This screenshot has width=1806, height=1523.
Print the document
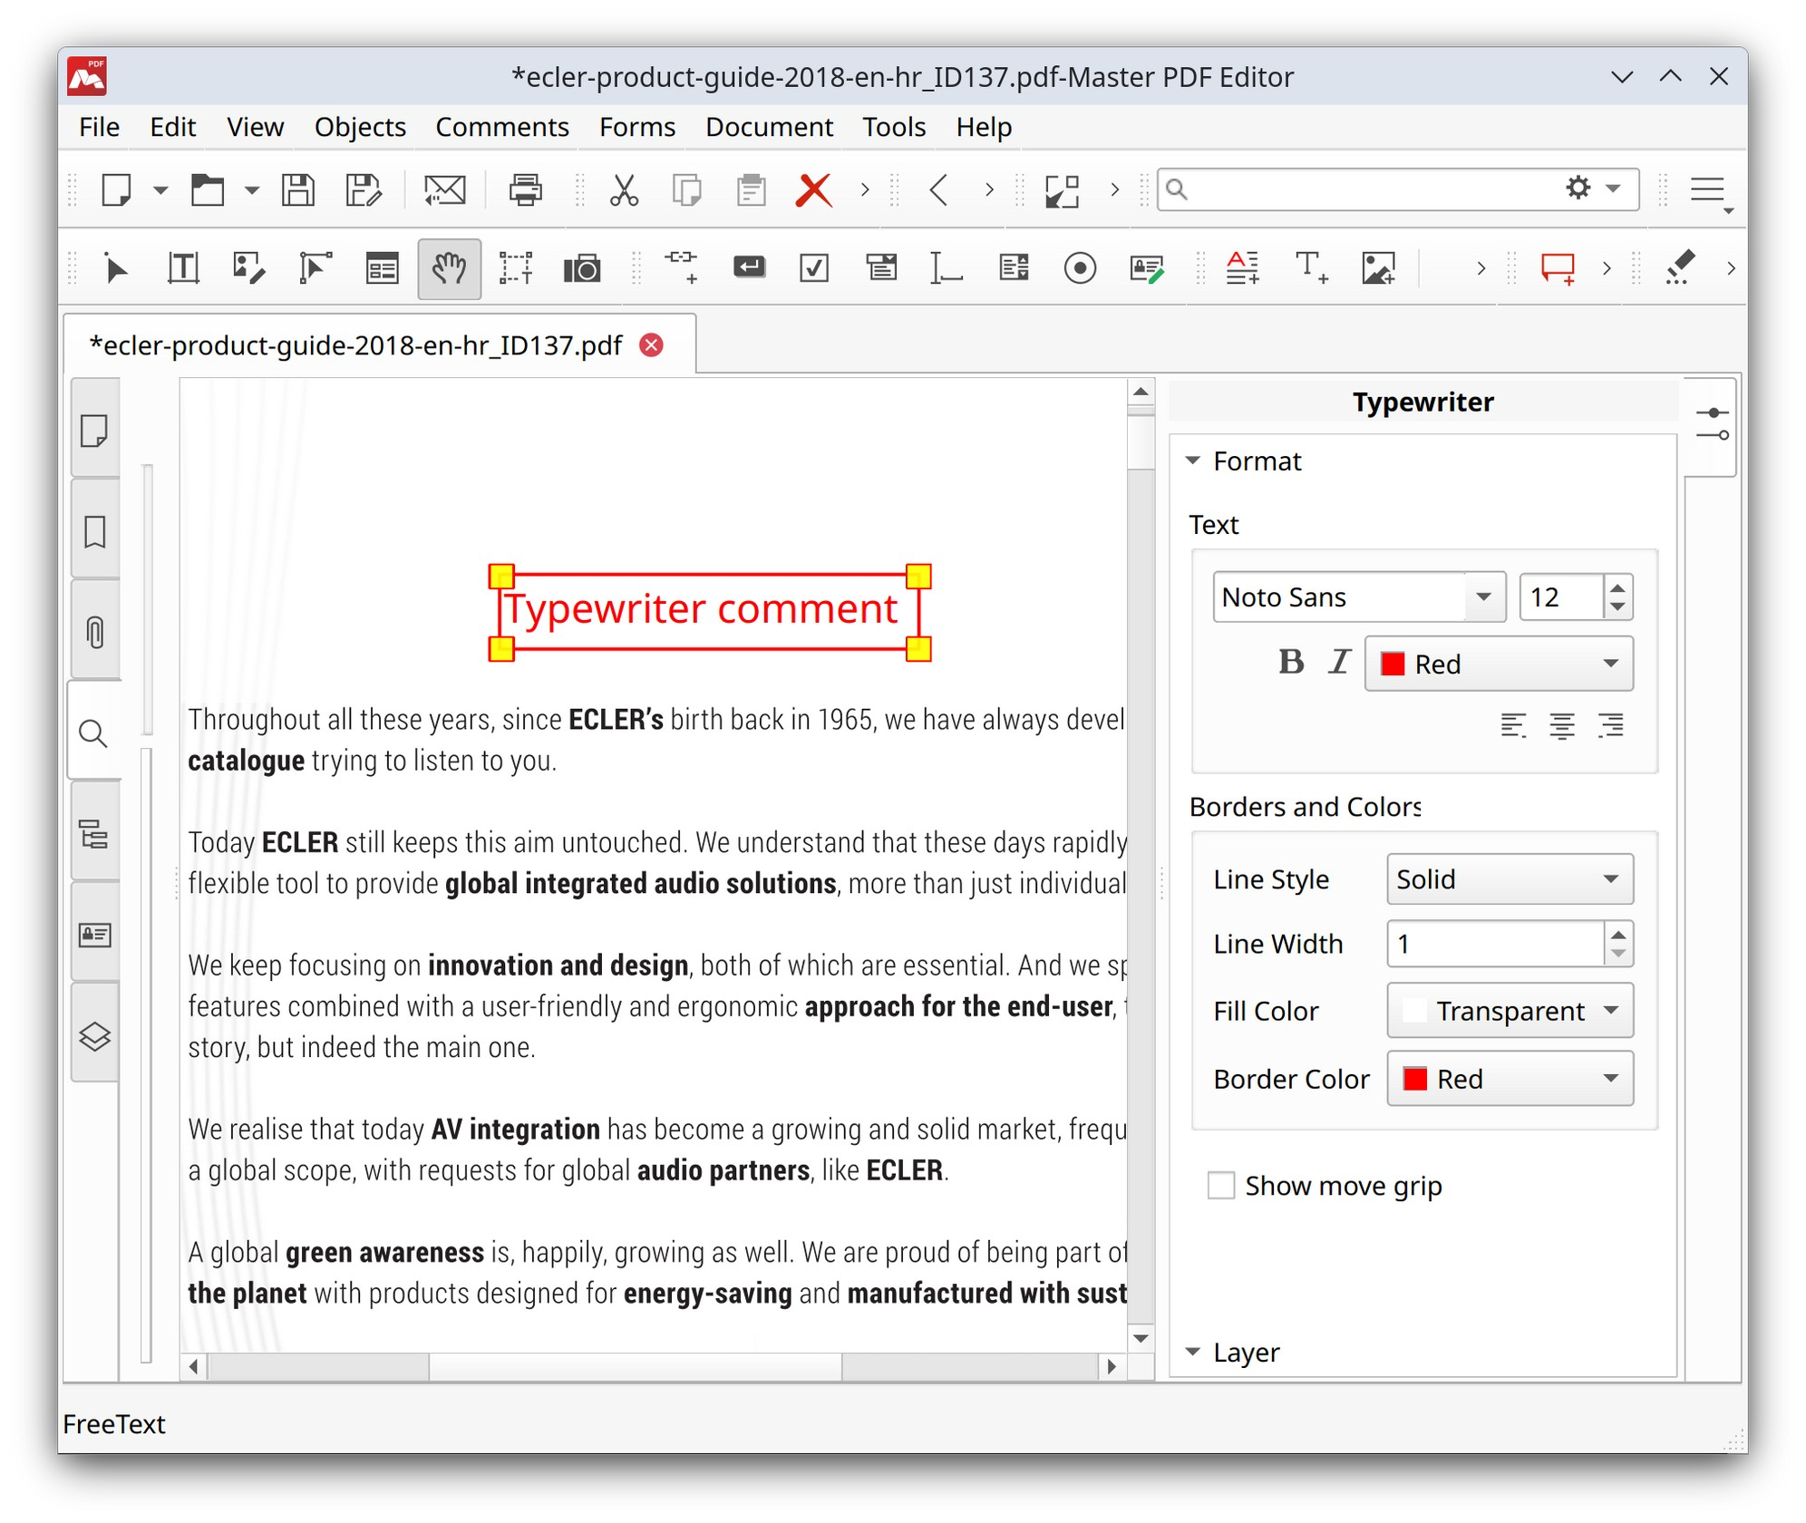pos(525,190)
